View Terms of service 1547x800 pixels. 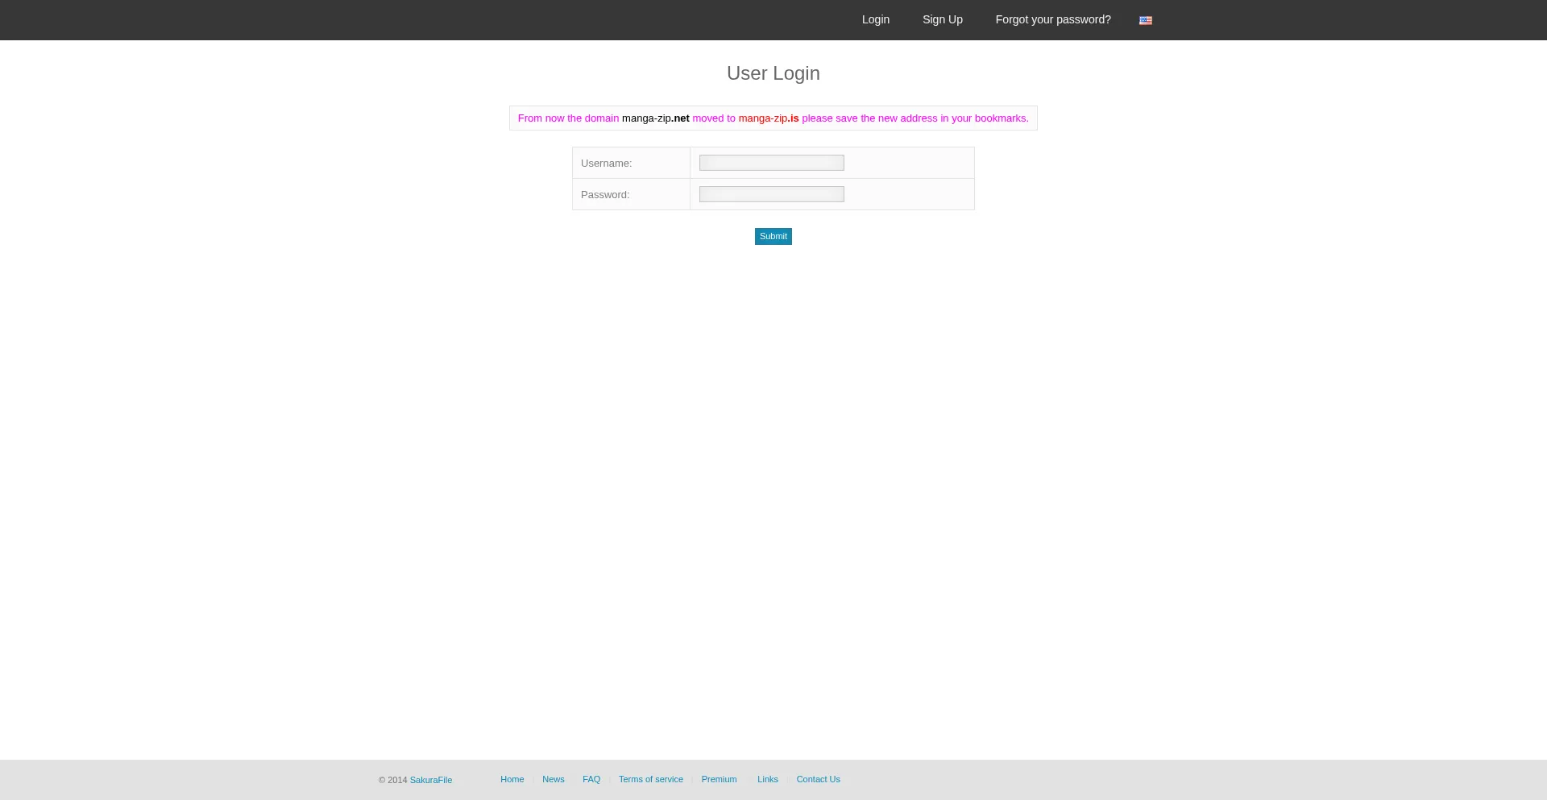(x=651, y=779)
